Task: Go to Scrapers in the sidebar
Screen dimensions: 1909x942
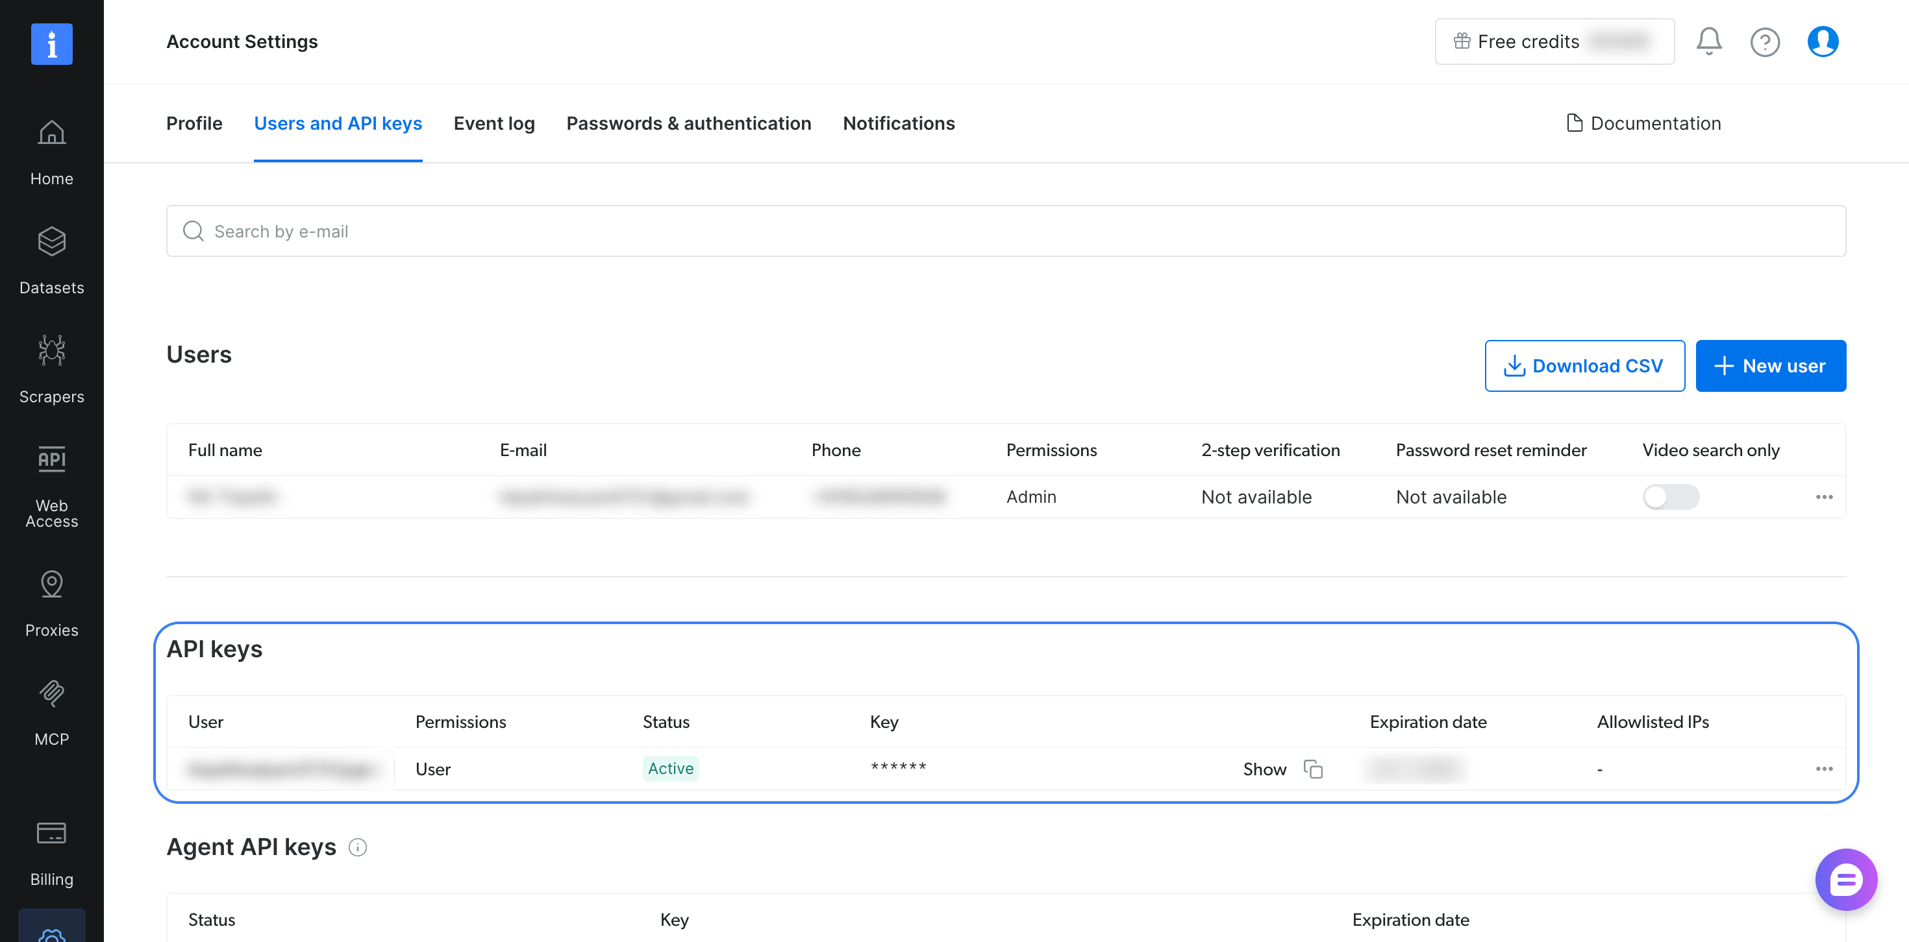Action: coord(51,370)
